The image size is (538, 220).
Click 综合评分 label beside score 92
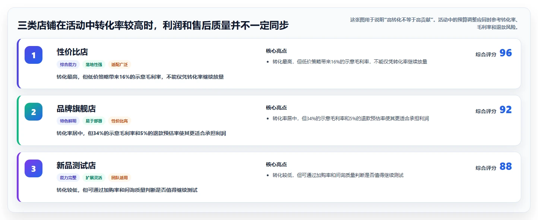tap(486, 111)
